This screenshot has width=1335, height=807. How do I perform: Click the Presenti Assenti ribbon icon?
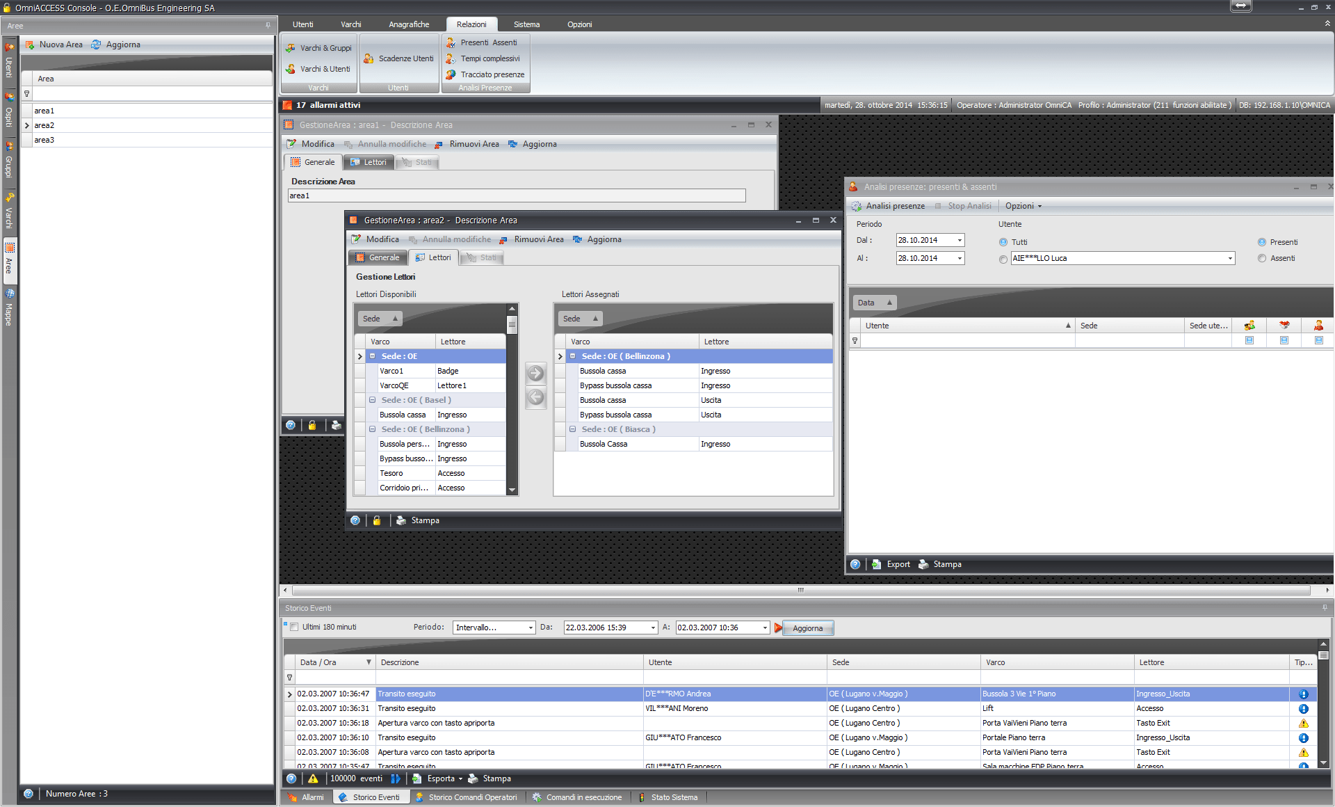click(x=451, y=42)
